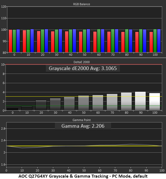Click red bar at 100 in RGB Balance
Image resolution: width=166 pixels, height=179 pixels.
pyautogui.click(x=151, y=42)
